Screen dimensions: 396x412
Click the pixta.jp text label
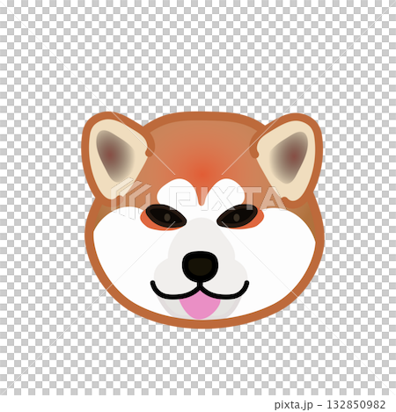pyautogui.click(x=294, y=405)
